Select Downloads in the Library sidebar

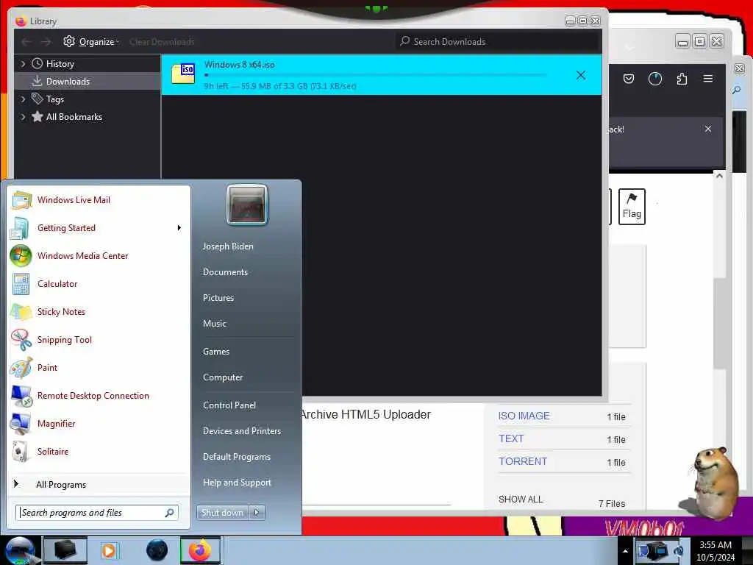click(x=68, y=81)
